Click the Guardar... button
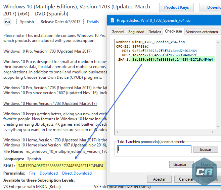Image resolution: width=221 pixels, height=190 pixels. pyautogui.click(x=181, y=165)
